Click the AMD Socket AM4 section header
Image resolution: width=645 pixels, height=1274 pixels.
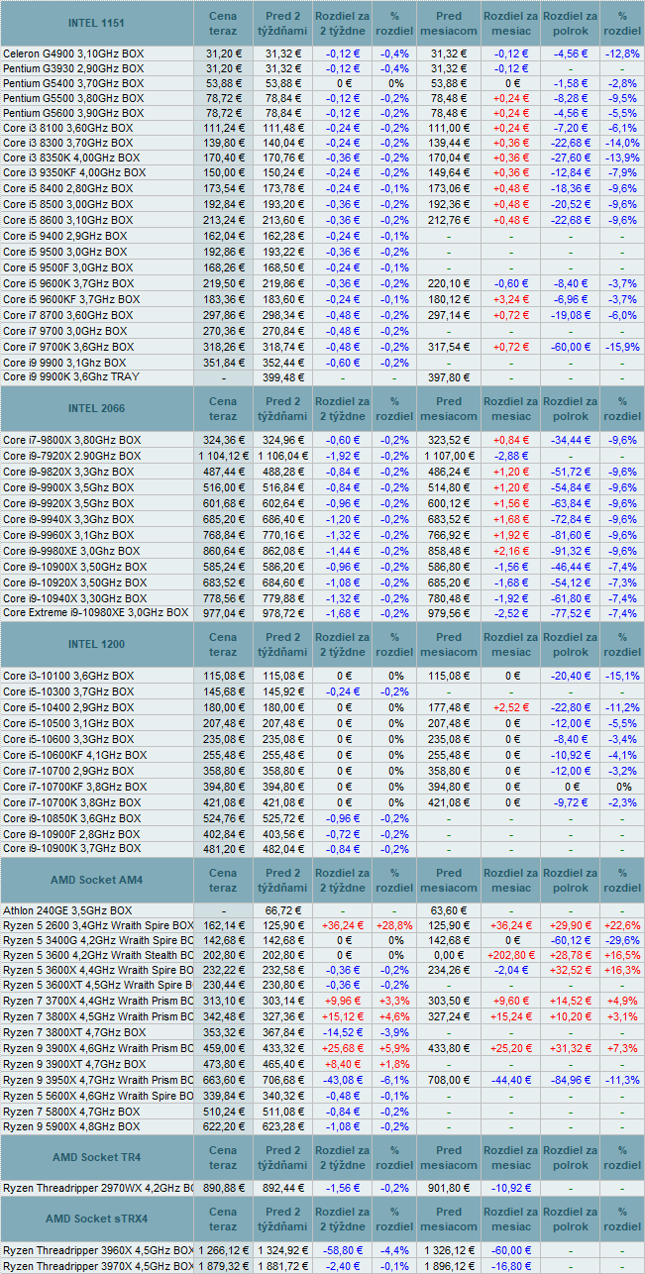(x=97, y=881)
